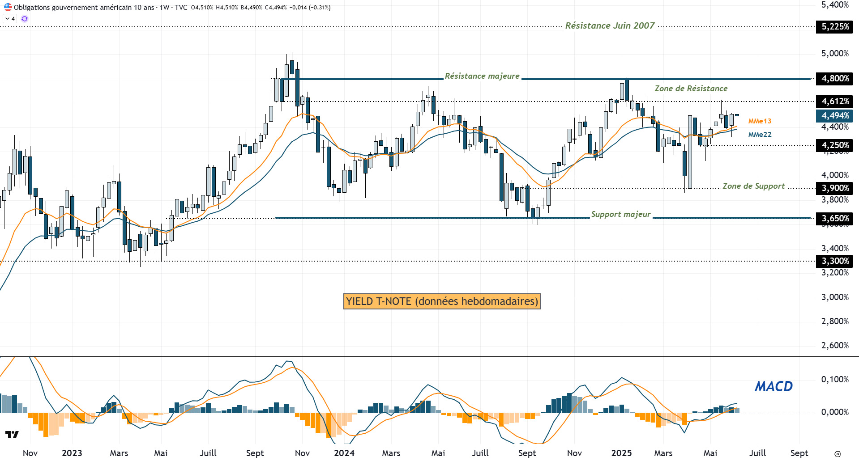
Task: Select the YIELD T-NOTE text box
Action: 442,301
